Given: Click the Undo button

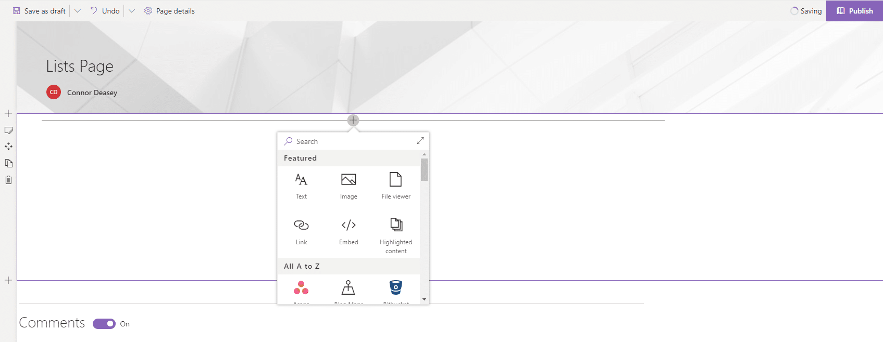Looking at the screenshot, I should 105,11.
